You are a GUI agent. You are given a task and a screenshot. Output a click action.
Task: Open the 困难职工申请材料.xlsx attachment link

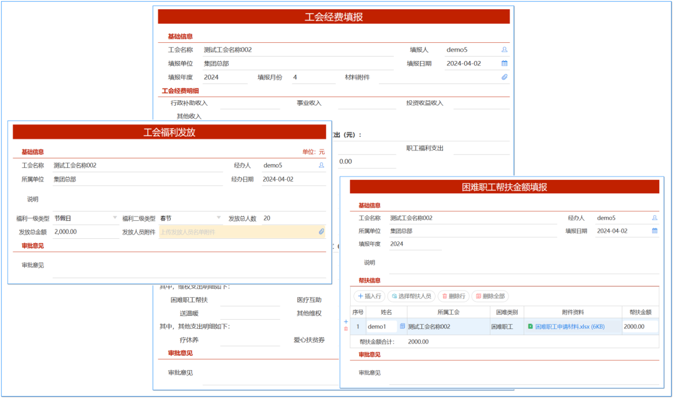point(570,326)
